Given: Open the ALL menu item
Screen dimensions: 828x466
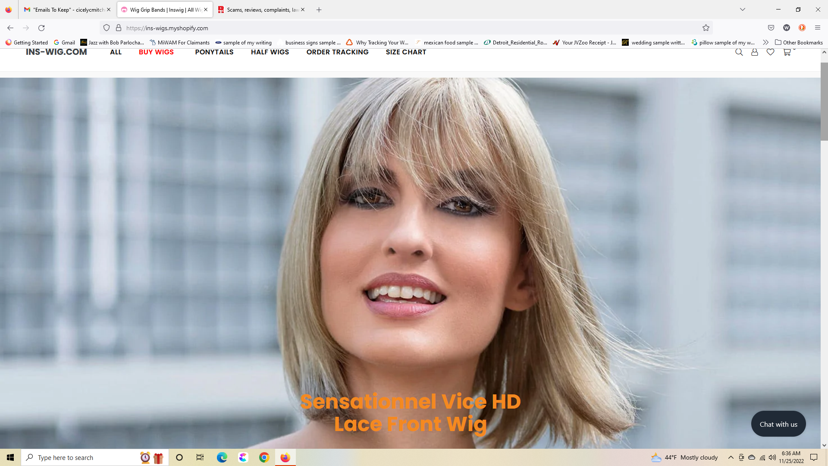Looking at the screenshot, I should (116, 52).
